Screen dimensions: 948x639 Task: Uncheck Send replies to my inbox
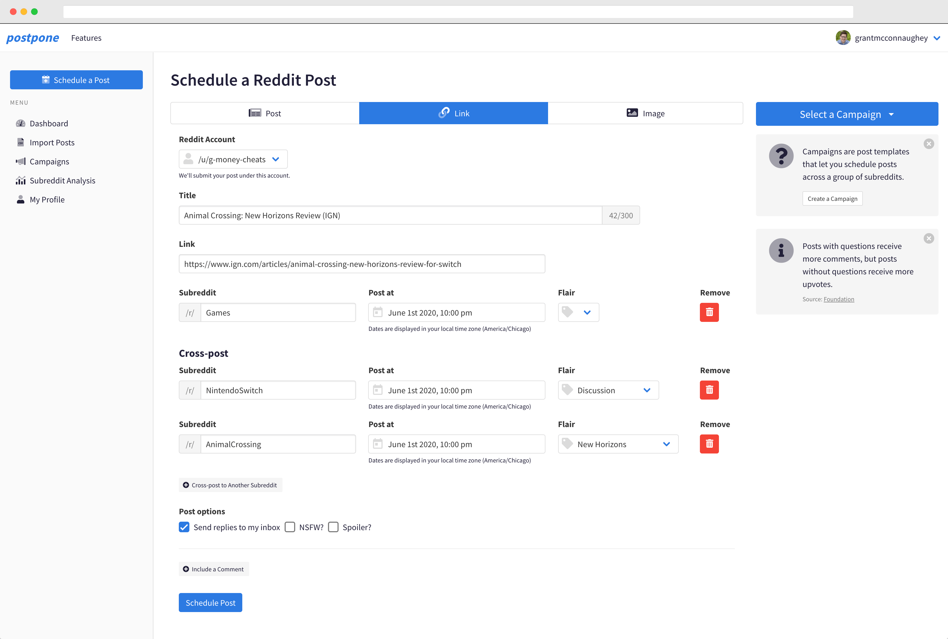[x=184, y=527]
